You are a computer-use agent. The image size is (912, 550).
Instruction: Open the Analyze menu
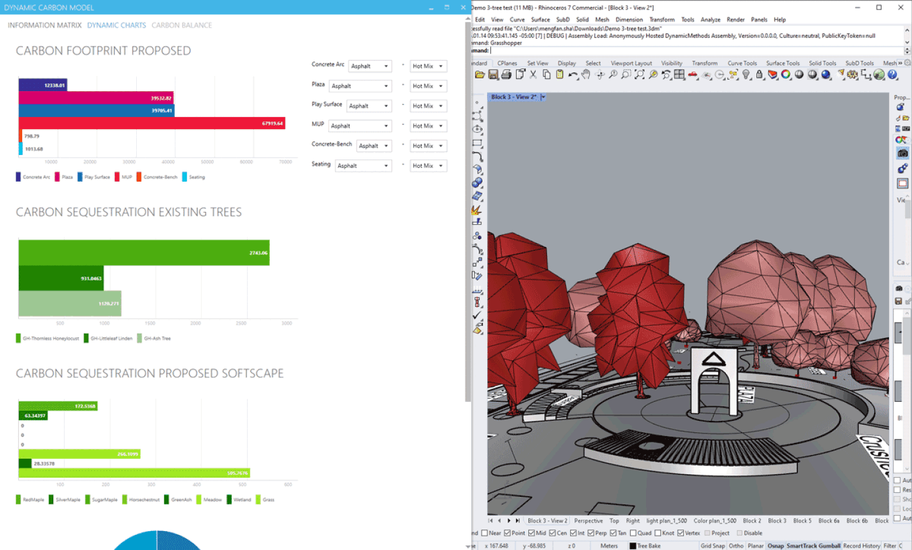[710, 20]
